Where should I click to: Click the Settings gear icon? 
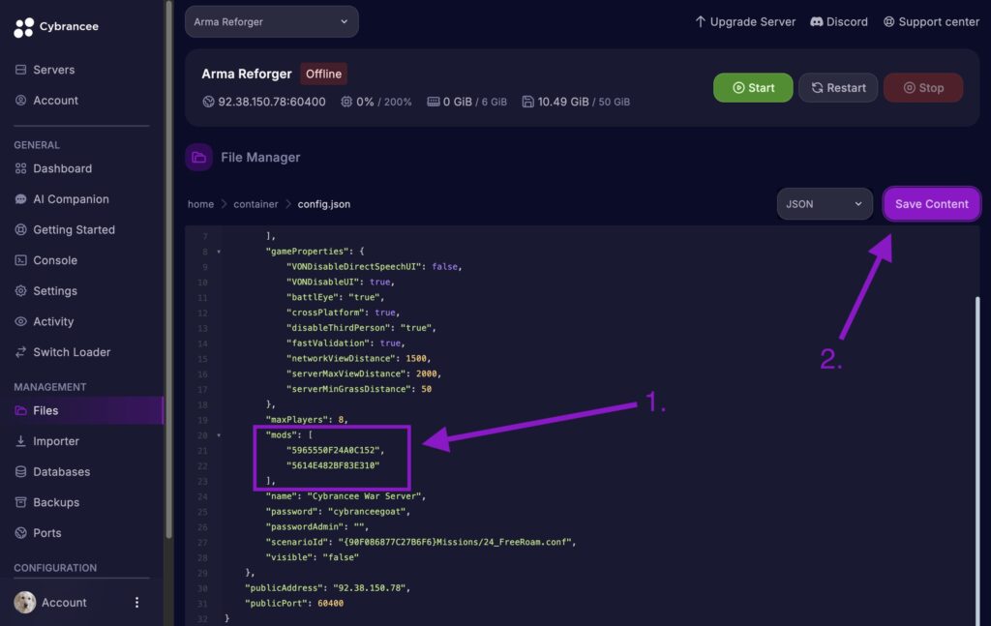[21, 290]
